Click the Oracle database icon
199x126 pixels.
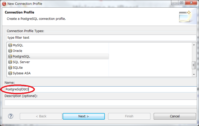coord(10,51)
